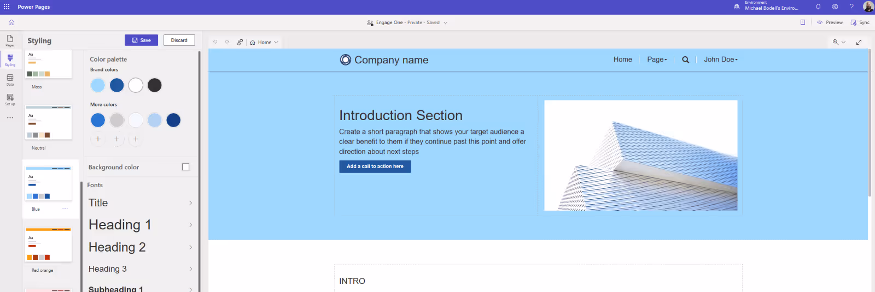Click the Home link in site navigation

[623, 59]
